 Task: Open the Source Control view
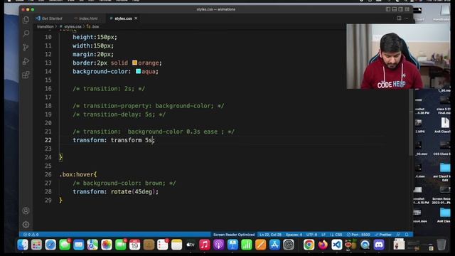tap(26, 48)
